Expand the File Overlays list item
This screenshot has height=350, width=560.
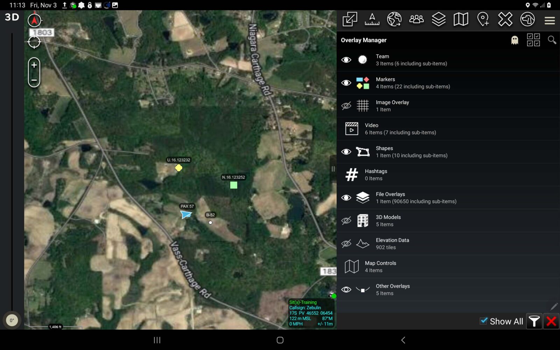pyautogui.click(x=416, y=198)
